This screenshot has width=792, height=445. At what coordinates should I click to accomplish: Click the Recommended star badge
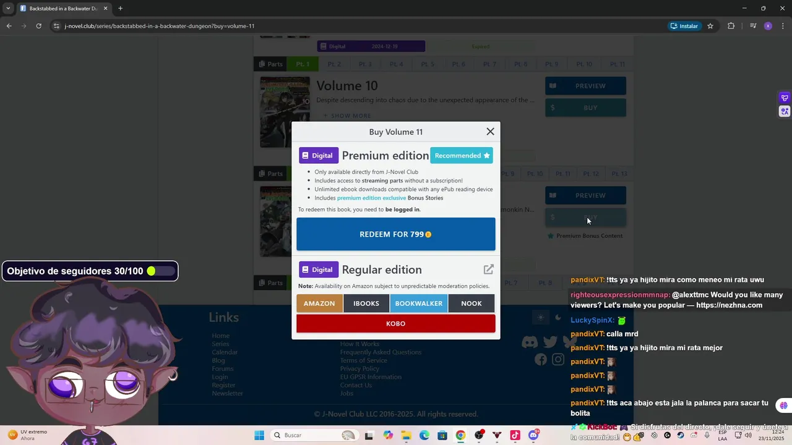(x=462, y=156)
